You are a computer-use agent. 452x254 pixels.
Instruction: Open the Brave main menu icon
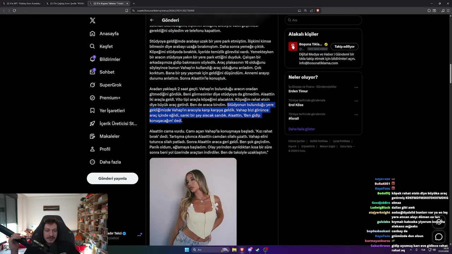click(x=448, y=11)
